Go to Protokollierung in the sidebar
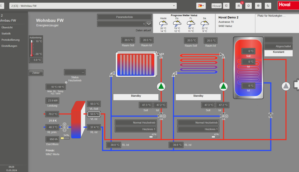Image resolution: width=299 pixels, height=172 pixels. [10, 40]
